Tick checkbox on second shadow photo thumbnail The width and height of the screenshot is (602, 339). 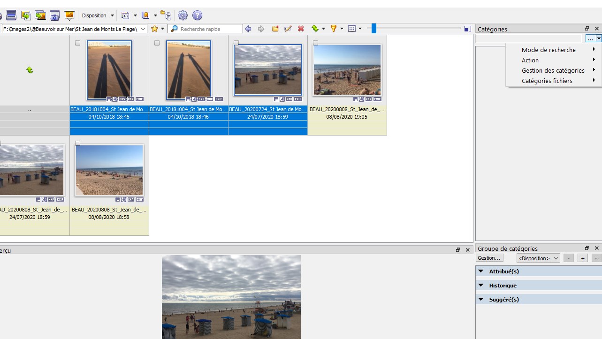coord(157,43)
